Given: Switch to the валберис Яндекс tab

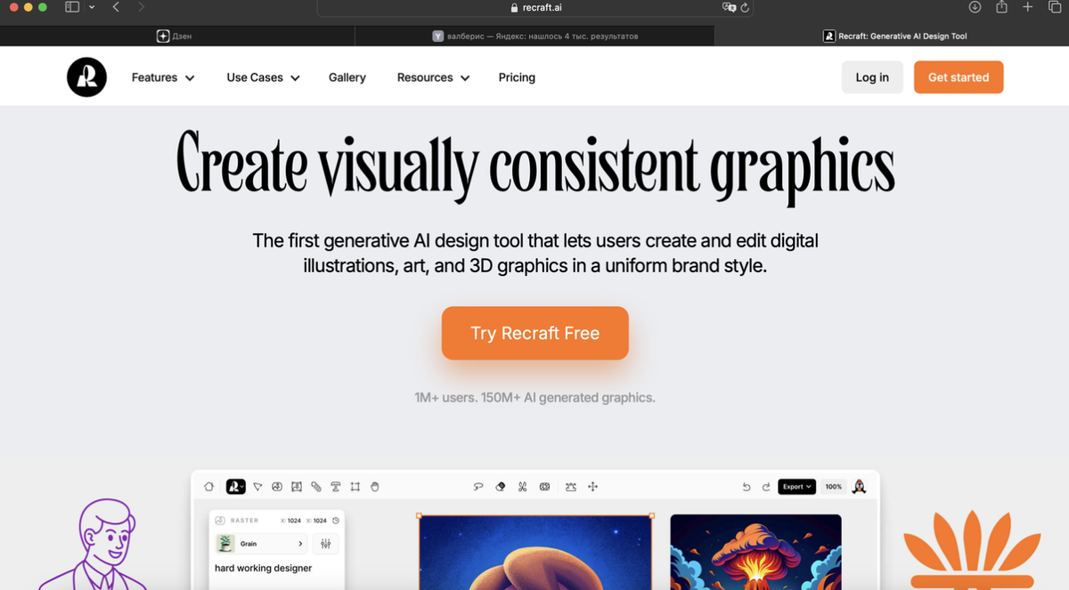Looking at the screenshot, I should (x=534, y=36).
